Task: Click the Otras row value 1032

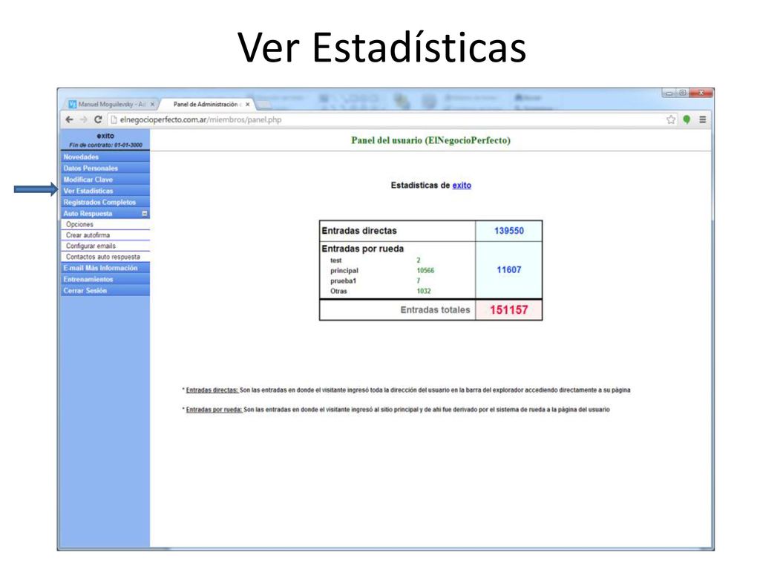Action: [424, 291]
